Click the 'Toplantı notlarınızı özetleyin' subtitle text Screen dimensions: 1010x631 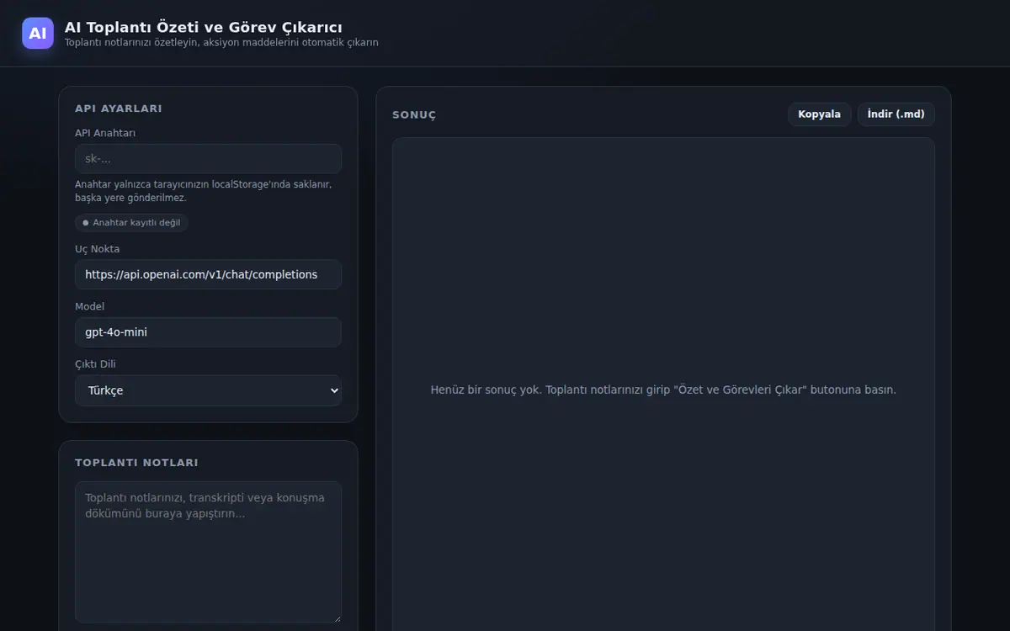(221, 43)
